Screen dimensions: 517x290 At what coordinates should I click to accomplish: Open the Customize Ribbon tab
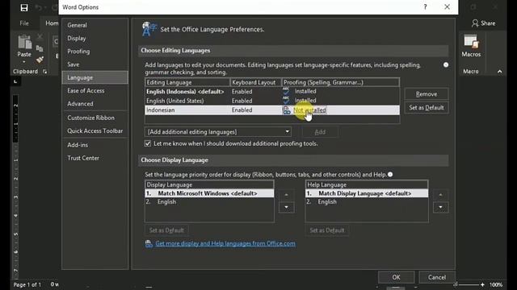95,118
